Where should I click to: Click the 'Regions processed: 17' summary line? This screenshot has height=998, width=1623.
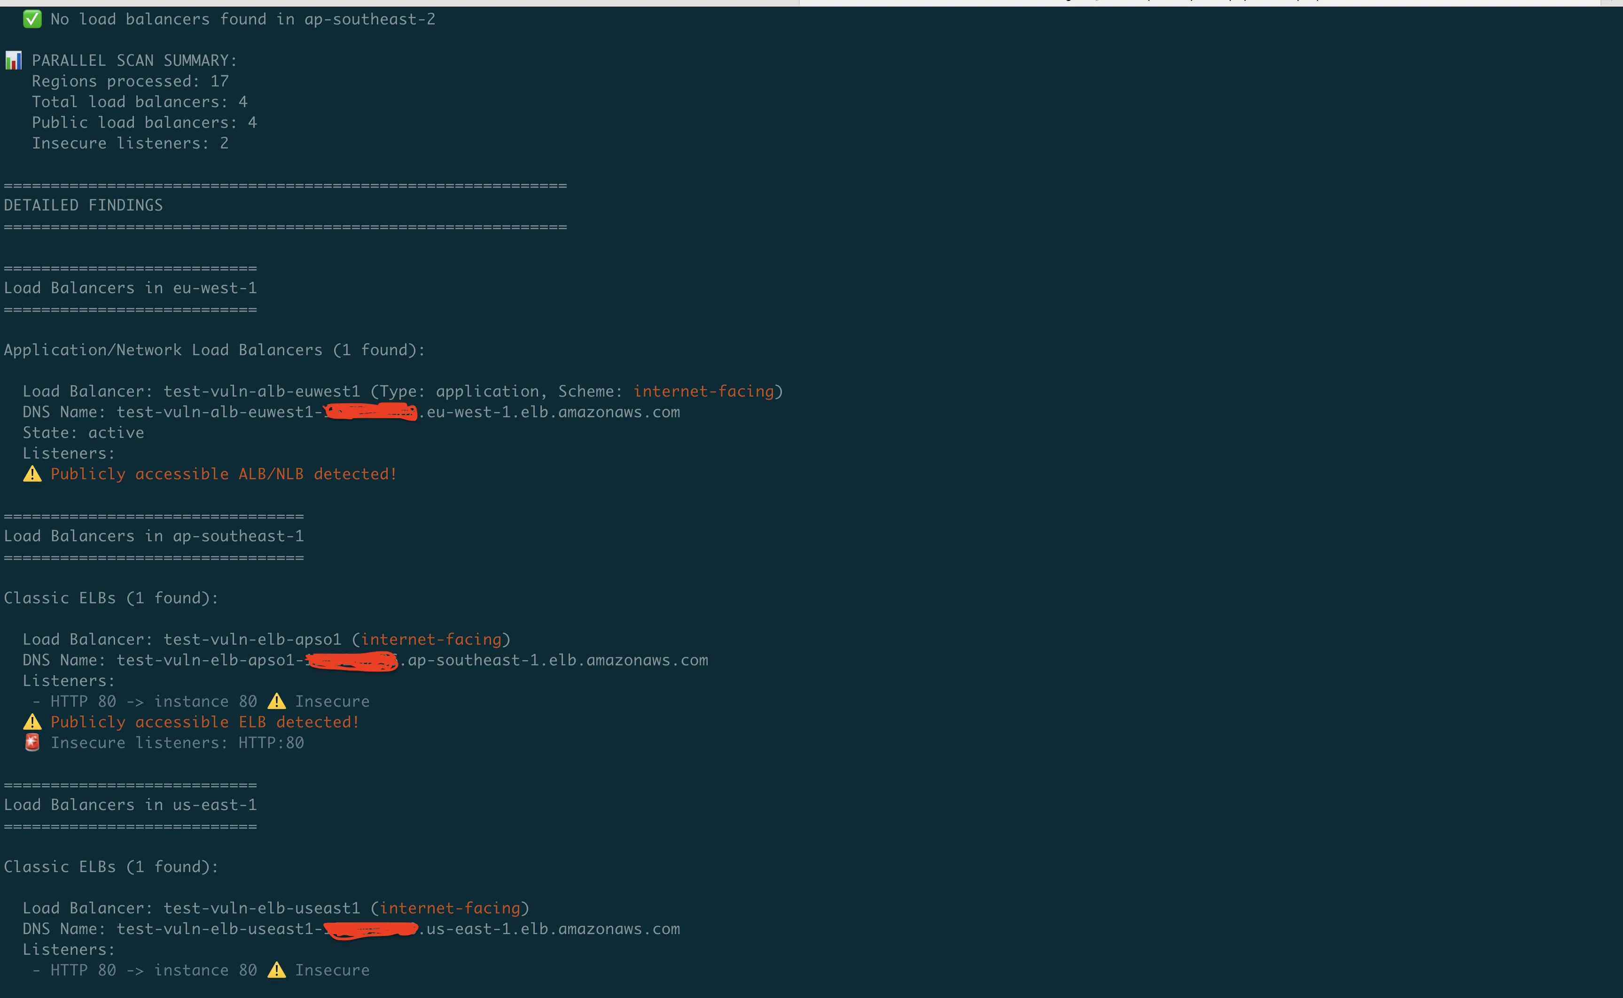[x=130, y=80]
